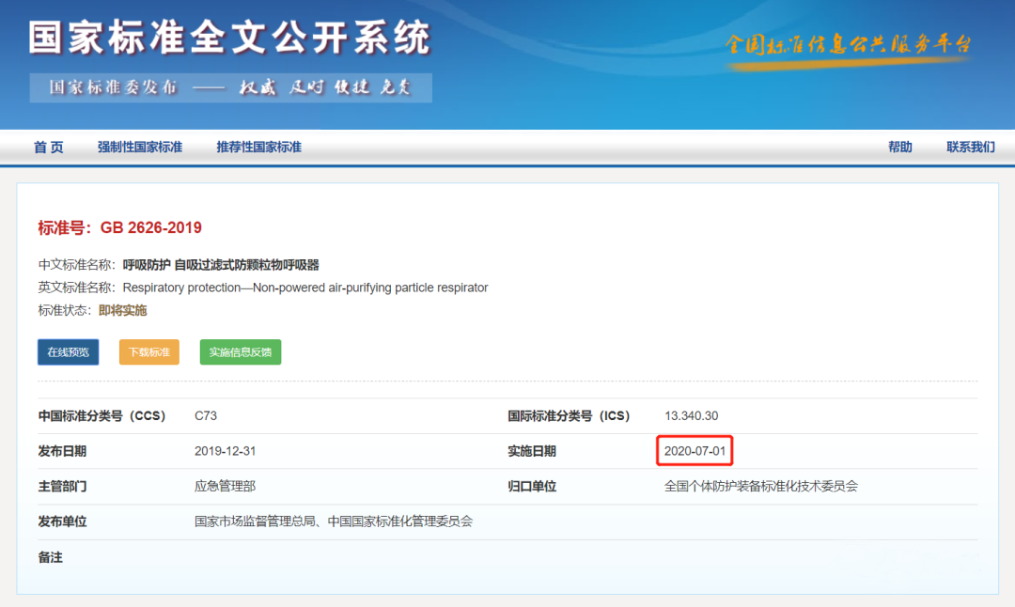Click the 帮助 help link
Screen dimensions: 1015x607
900,147
